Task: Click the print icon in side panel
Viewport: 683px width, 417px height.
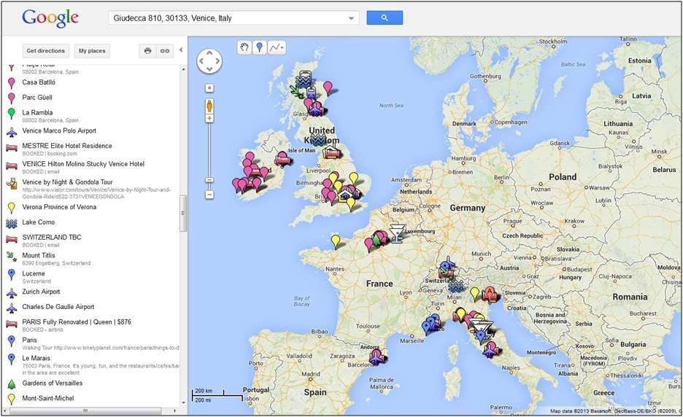Action: [x=148, y=51]
